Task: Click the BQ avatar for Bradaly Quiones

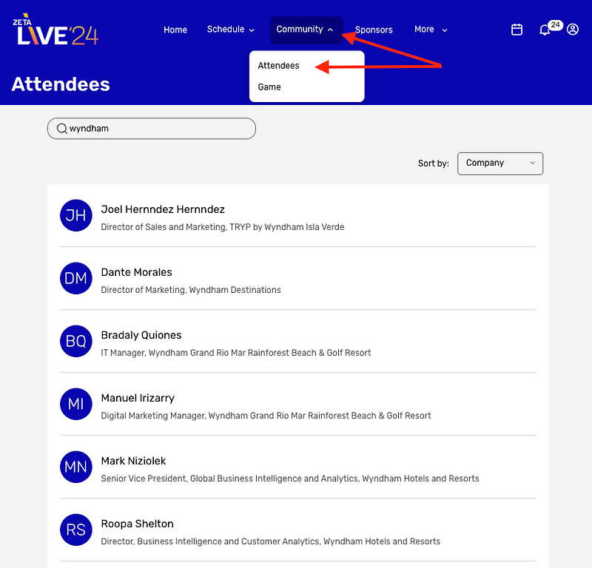Action: click(76, 341)
